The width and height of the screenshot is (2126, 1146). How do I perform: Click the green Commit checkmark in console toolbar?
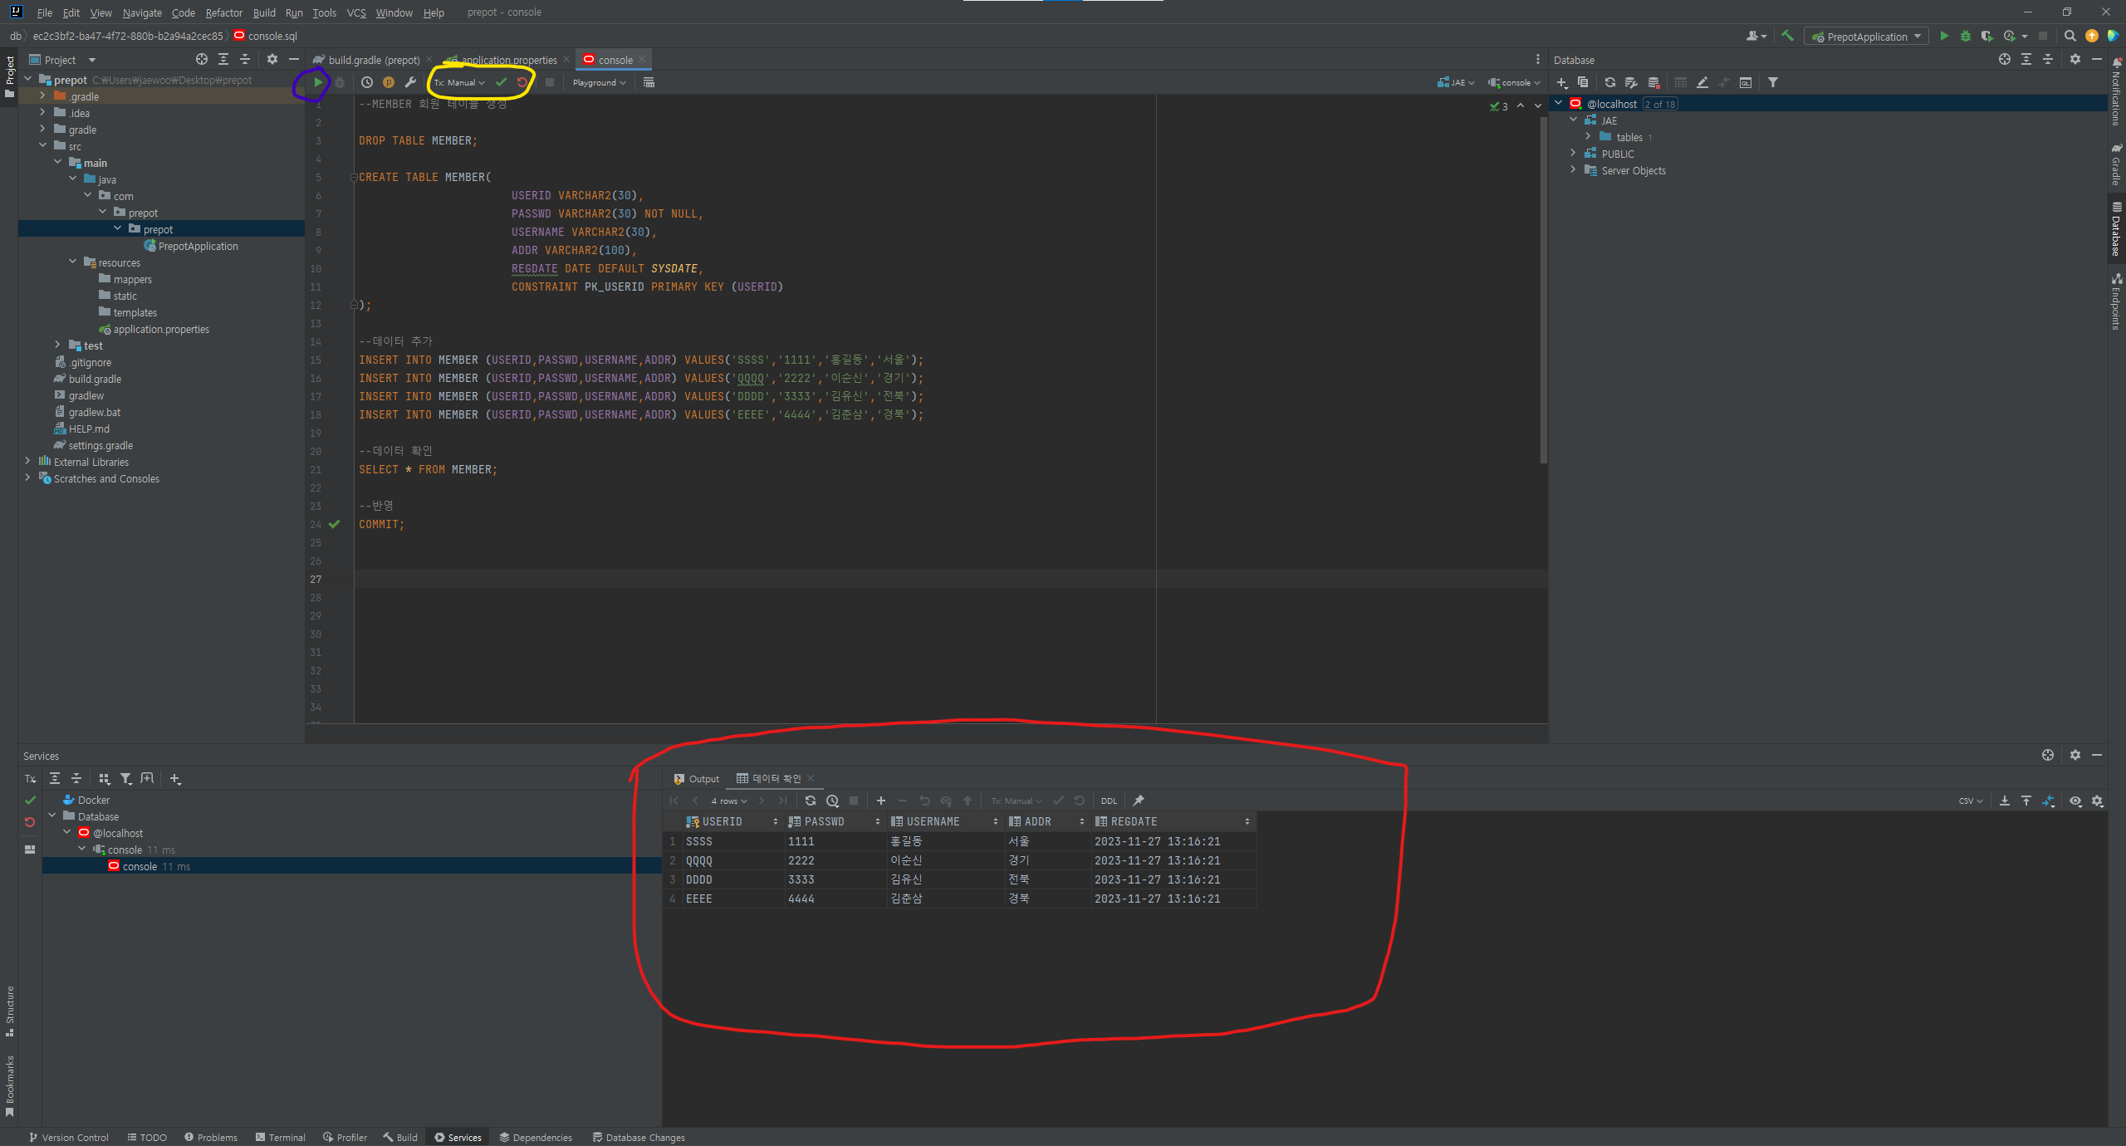501,82
